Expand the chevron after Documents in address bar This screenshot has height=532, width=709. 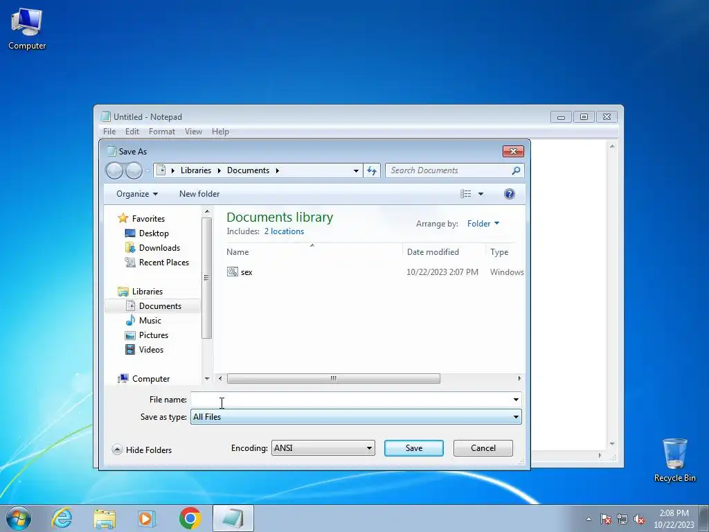click(x=277, y=170)
